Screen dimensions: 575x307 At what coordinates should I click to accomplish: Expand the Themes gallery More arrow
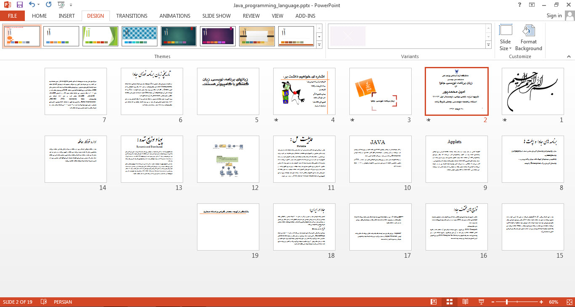click(x=319, y=45)
